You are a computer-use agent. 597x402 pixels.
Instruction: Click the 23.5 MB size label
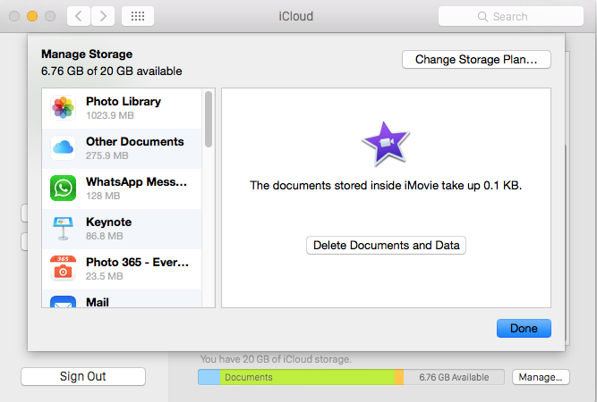tap(105, 276)
